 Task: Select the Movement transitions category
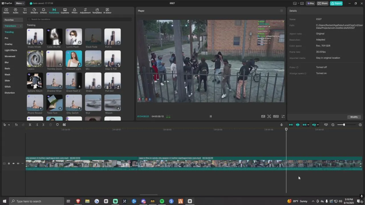click(x=10, y=56)
